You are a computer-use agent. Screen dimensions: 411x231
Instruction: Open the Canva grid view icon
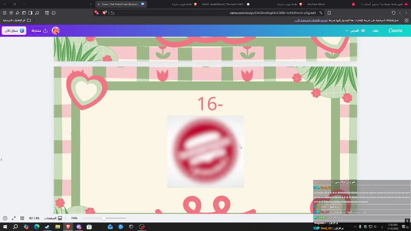pos(22,218)
